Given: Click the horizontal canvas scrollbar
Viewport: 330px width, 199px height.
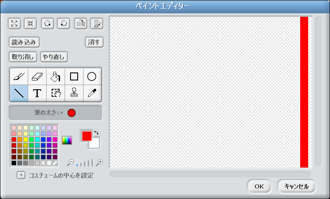Looking at the screenshot, I should [x=210, y=174].
